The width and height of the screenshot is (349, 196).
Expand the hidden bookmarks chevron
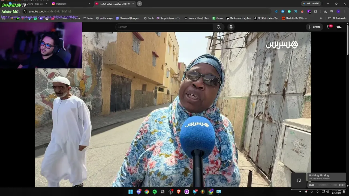tap(321, 18)
